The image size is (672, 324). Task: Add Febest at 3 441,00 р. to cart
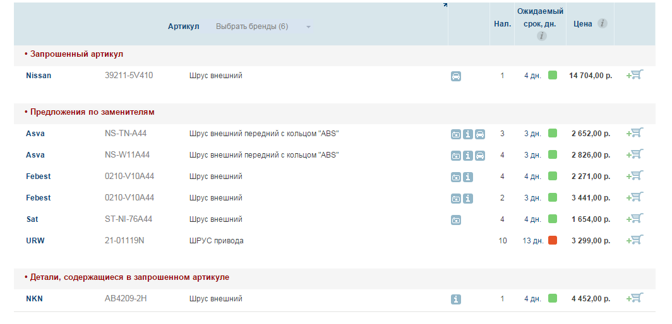point(635,197)
